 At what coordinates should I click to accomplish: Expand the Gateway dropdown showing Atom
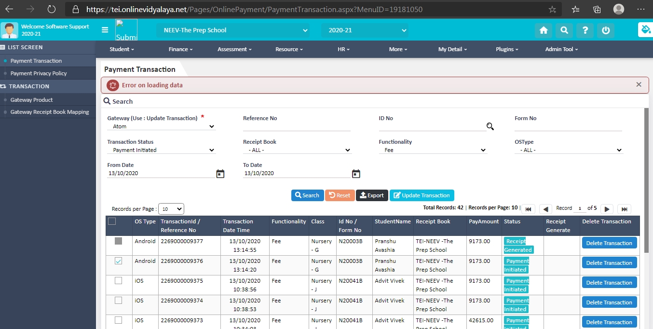point(161,126)
